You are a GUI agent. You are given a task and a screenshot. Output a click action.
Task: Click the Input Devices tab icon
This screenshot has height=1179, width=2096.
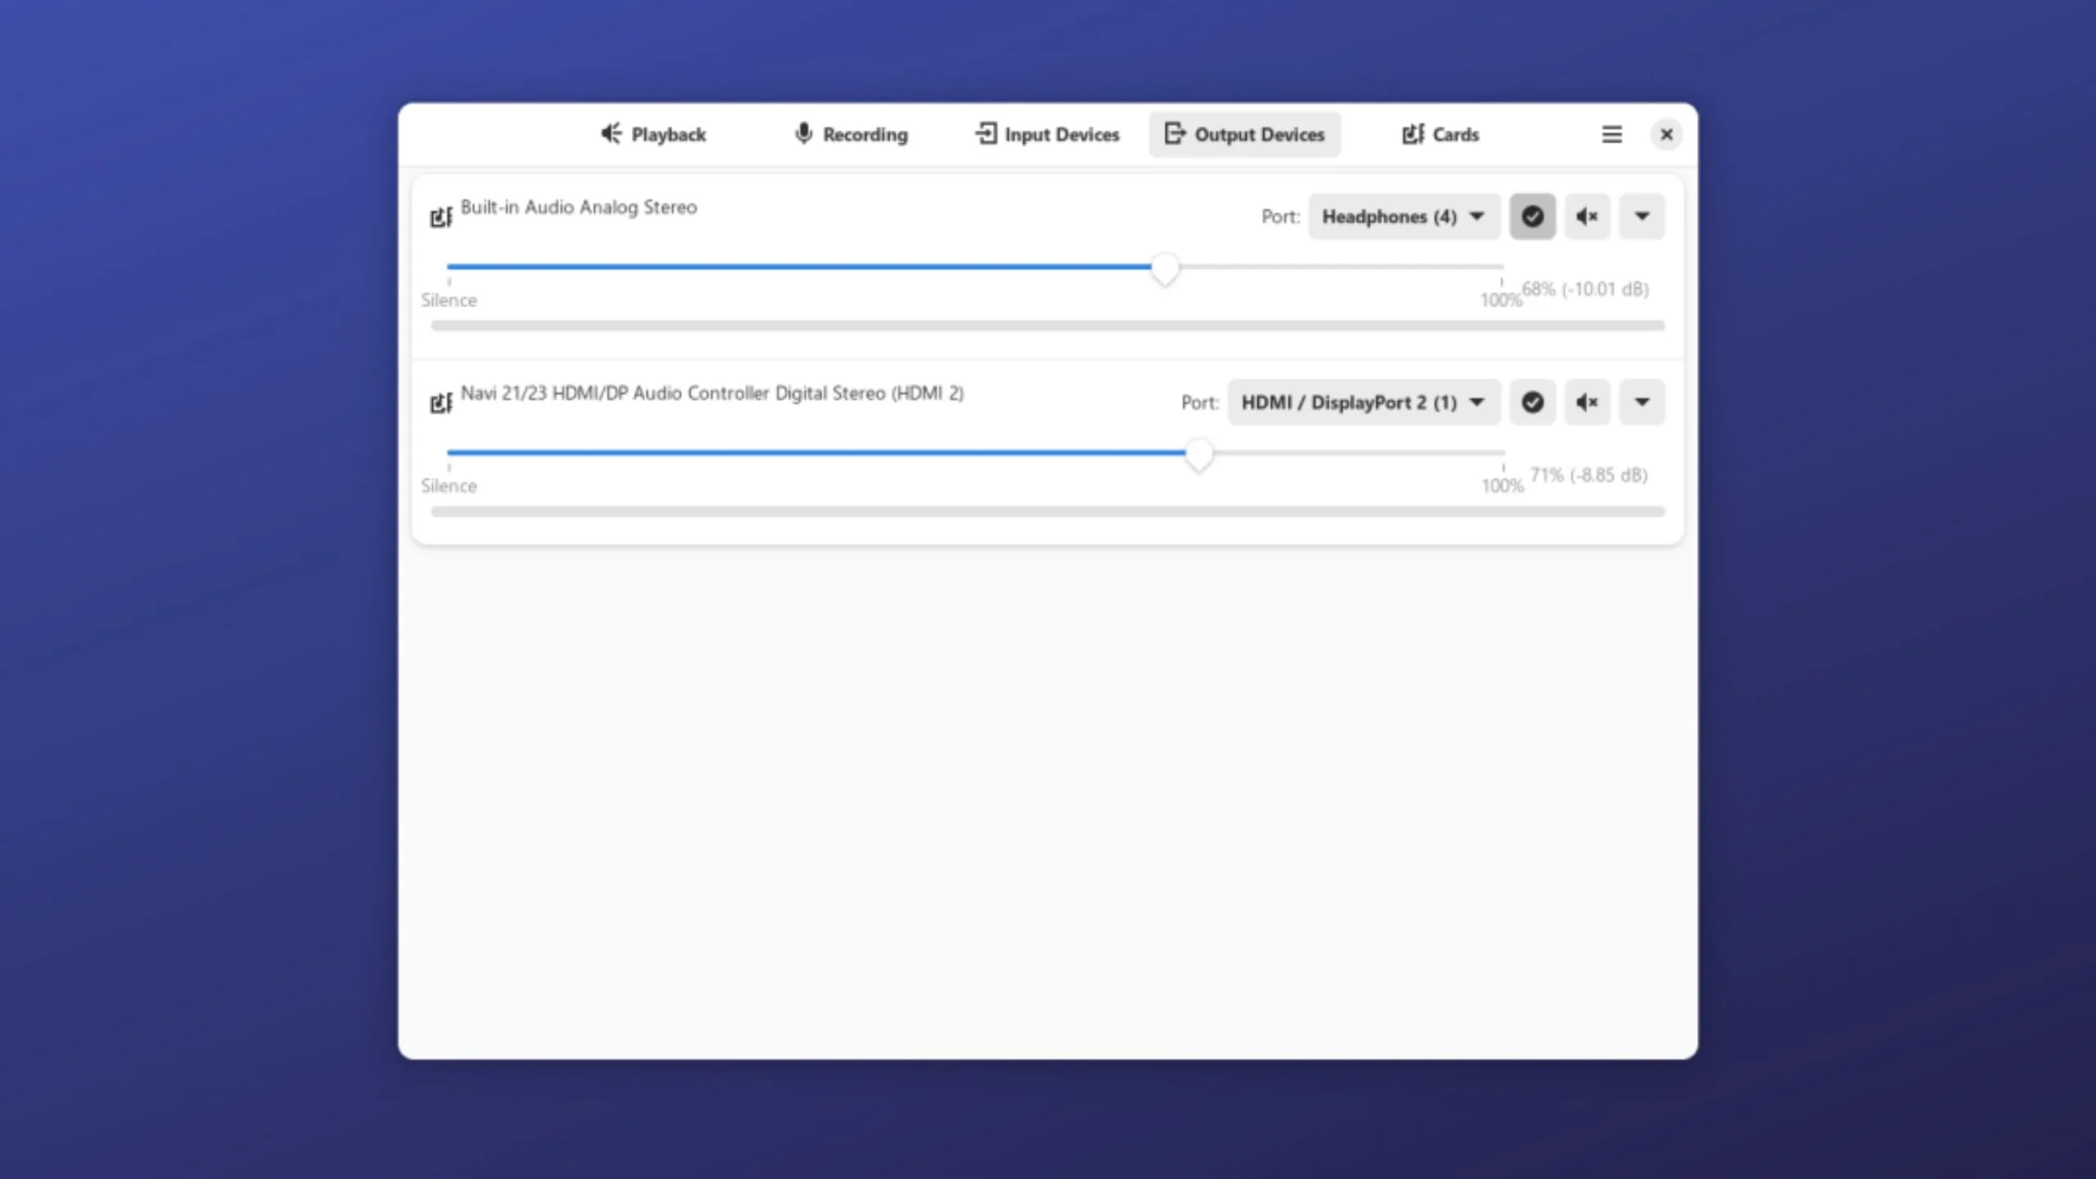(x=985, y=134)
